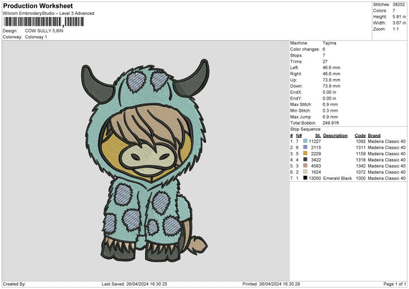Click stitch count 11227 in stop sequence
409x289 pixels.
(315, 141)
